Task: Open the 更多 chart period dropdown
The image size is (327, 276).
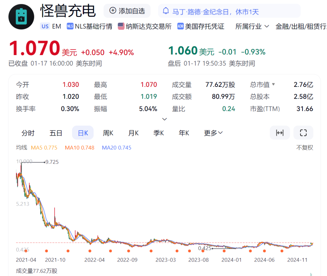Action: (213, 133)
